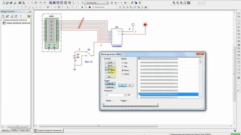Open print preview
This screenshot has width=241, height=135.
point(23,3)
